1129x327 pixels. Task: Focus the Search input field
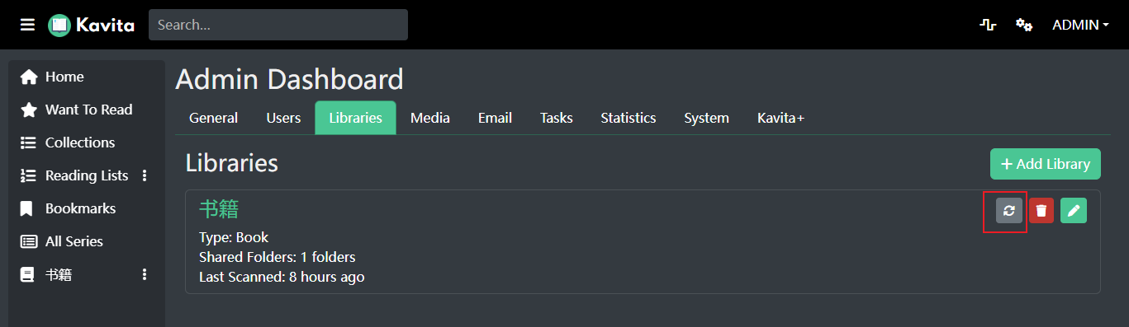tap(278, 25)
